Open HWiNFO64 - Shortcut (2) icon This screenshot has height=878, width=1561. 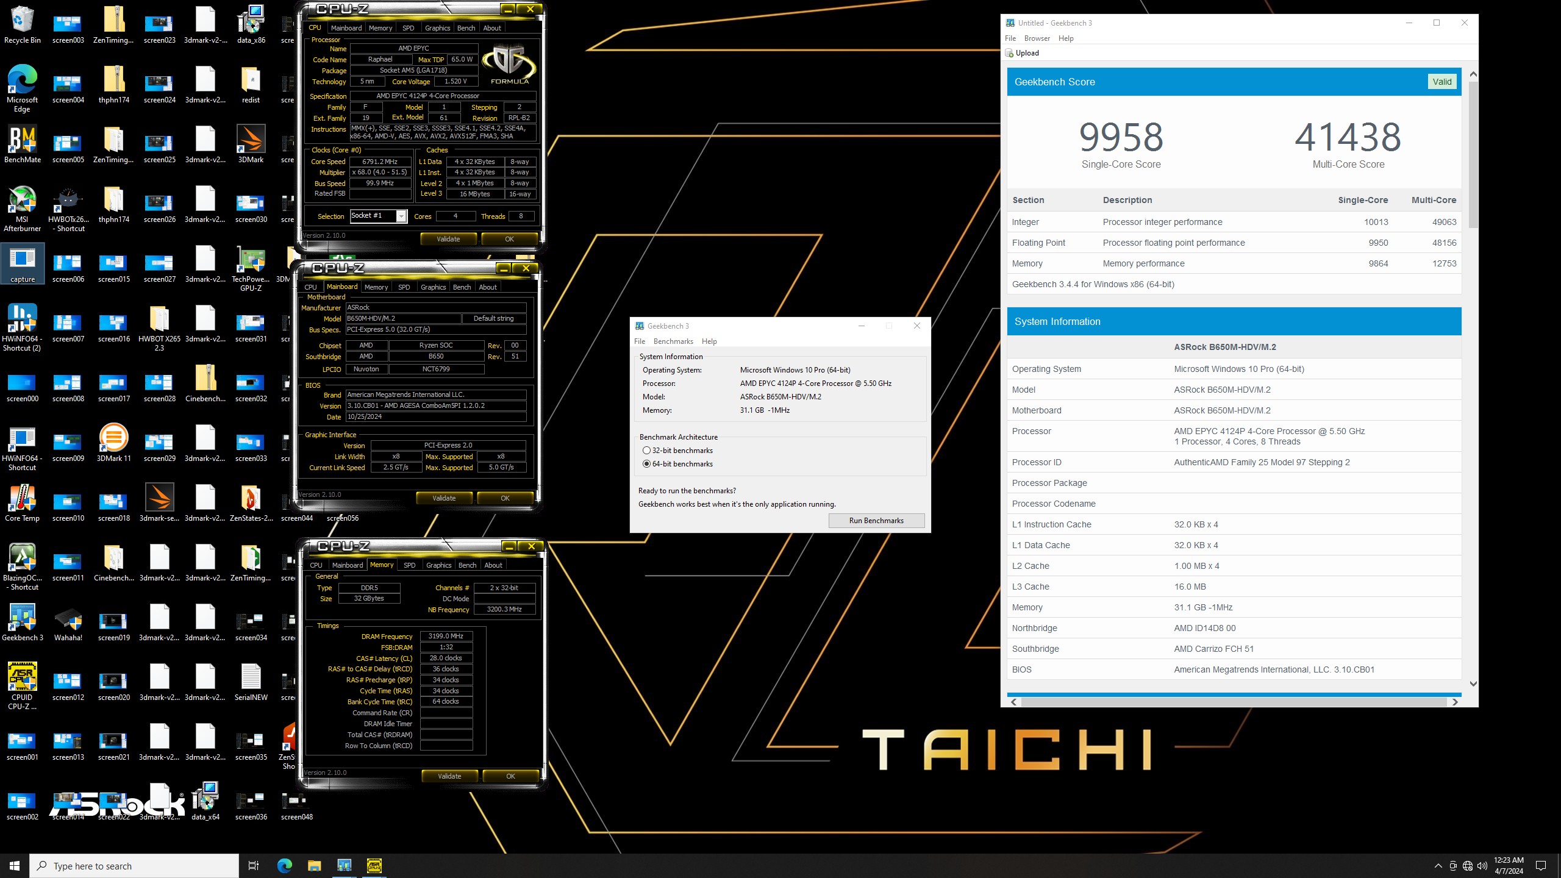coord(22,327)
